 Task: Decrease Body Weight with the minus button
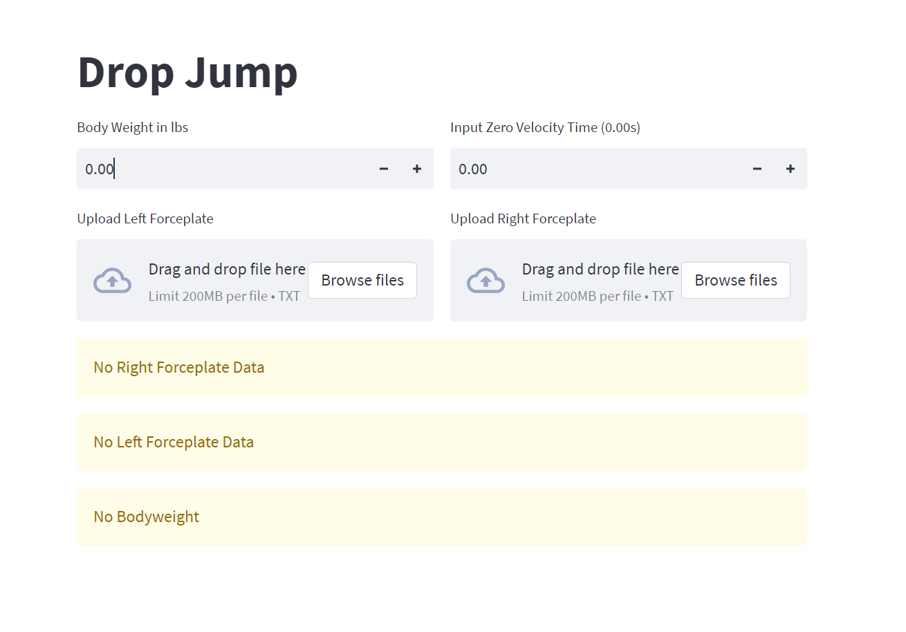384,169
